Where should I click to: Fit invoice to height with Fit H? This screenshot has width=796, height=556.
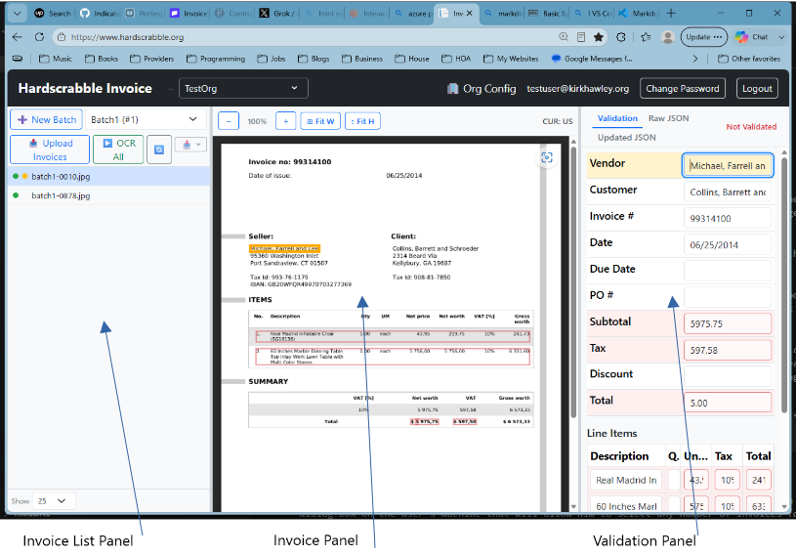pyautogui.click(x=362, y=121)
